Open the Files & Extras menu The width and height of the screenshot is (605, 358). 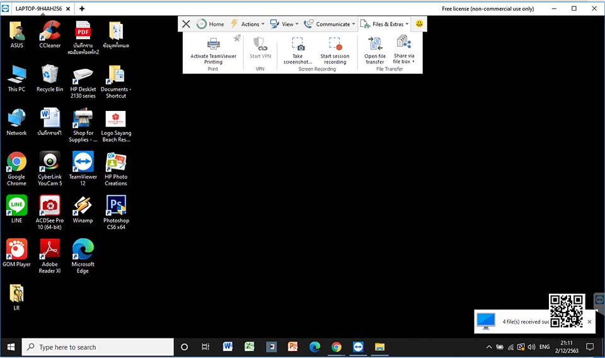(x=384, y=24)
